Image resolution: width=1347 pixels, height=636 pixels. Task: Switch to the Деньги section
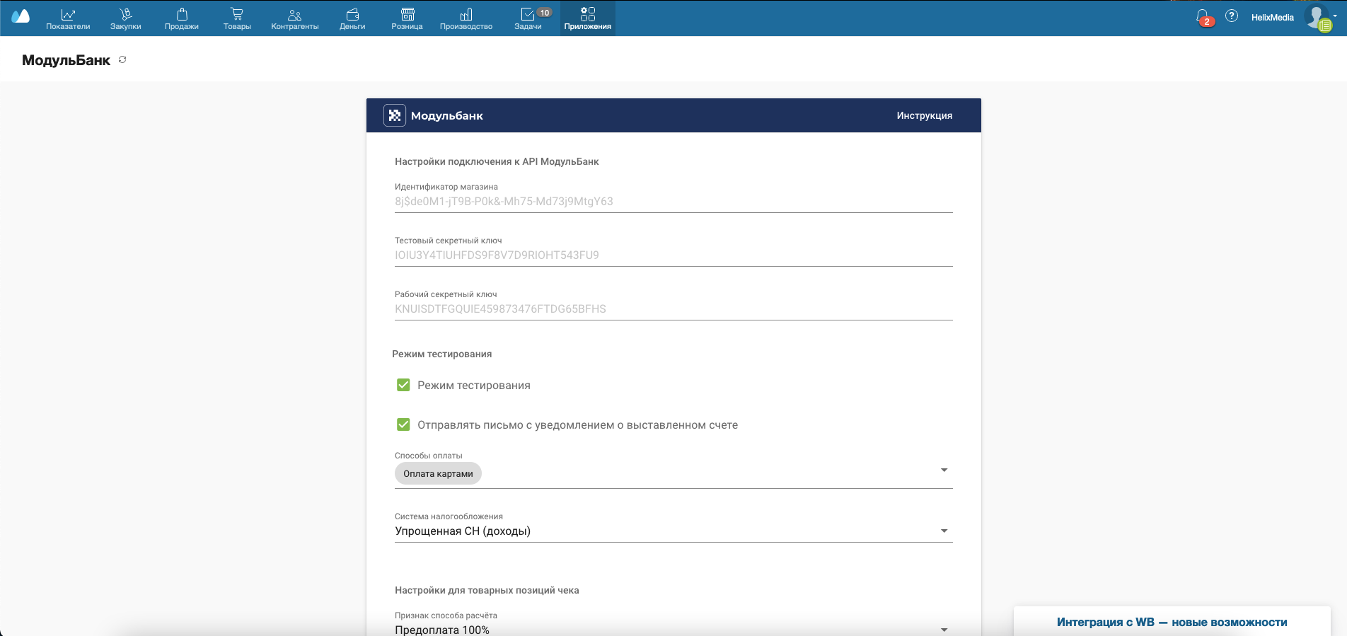click(x=352, y=18)
